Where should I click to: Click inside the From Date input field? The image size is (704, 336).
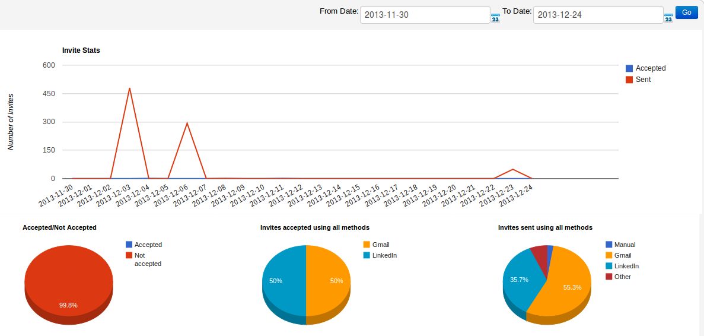coord(424,15)
